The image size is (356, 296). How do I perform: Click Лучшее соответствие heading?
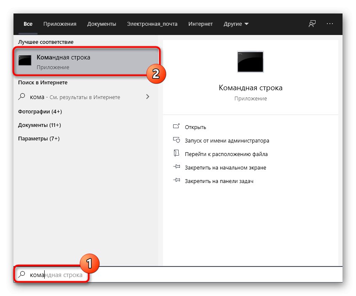[46, 42]
